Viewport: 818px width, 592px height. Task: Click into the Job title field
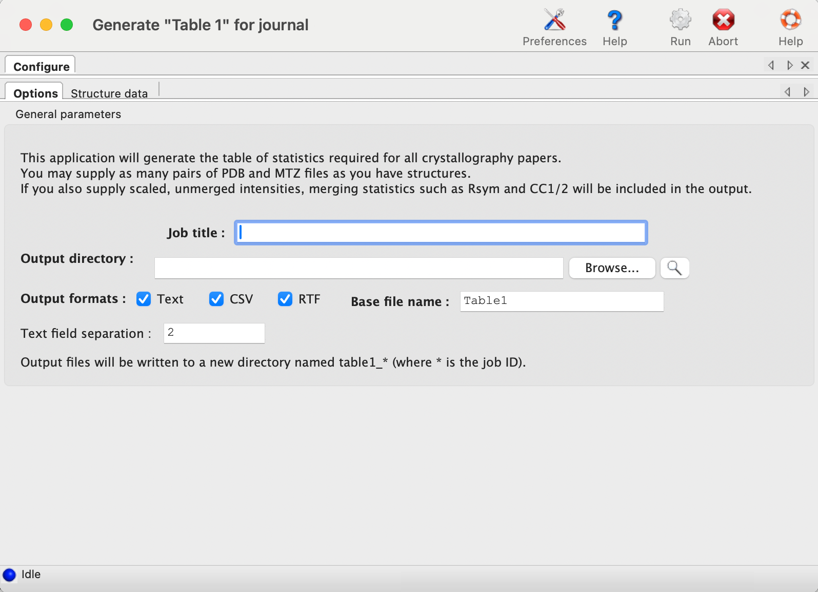[441, 233]
